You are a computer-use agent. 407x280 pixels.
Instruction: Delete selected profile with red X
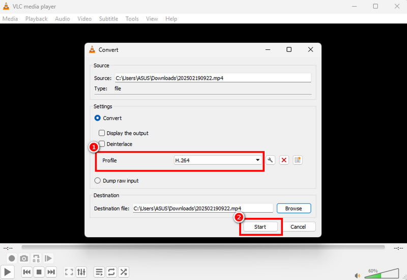click(x=284, y=160)
